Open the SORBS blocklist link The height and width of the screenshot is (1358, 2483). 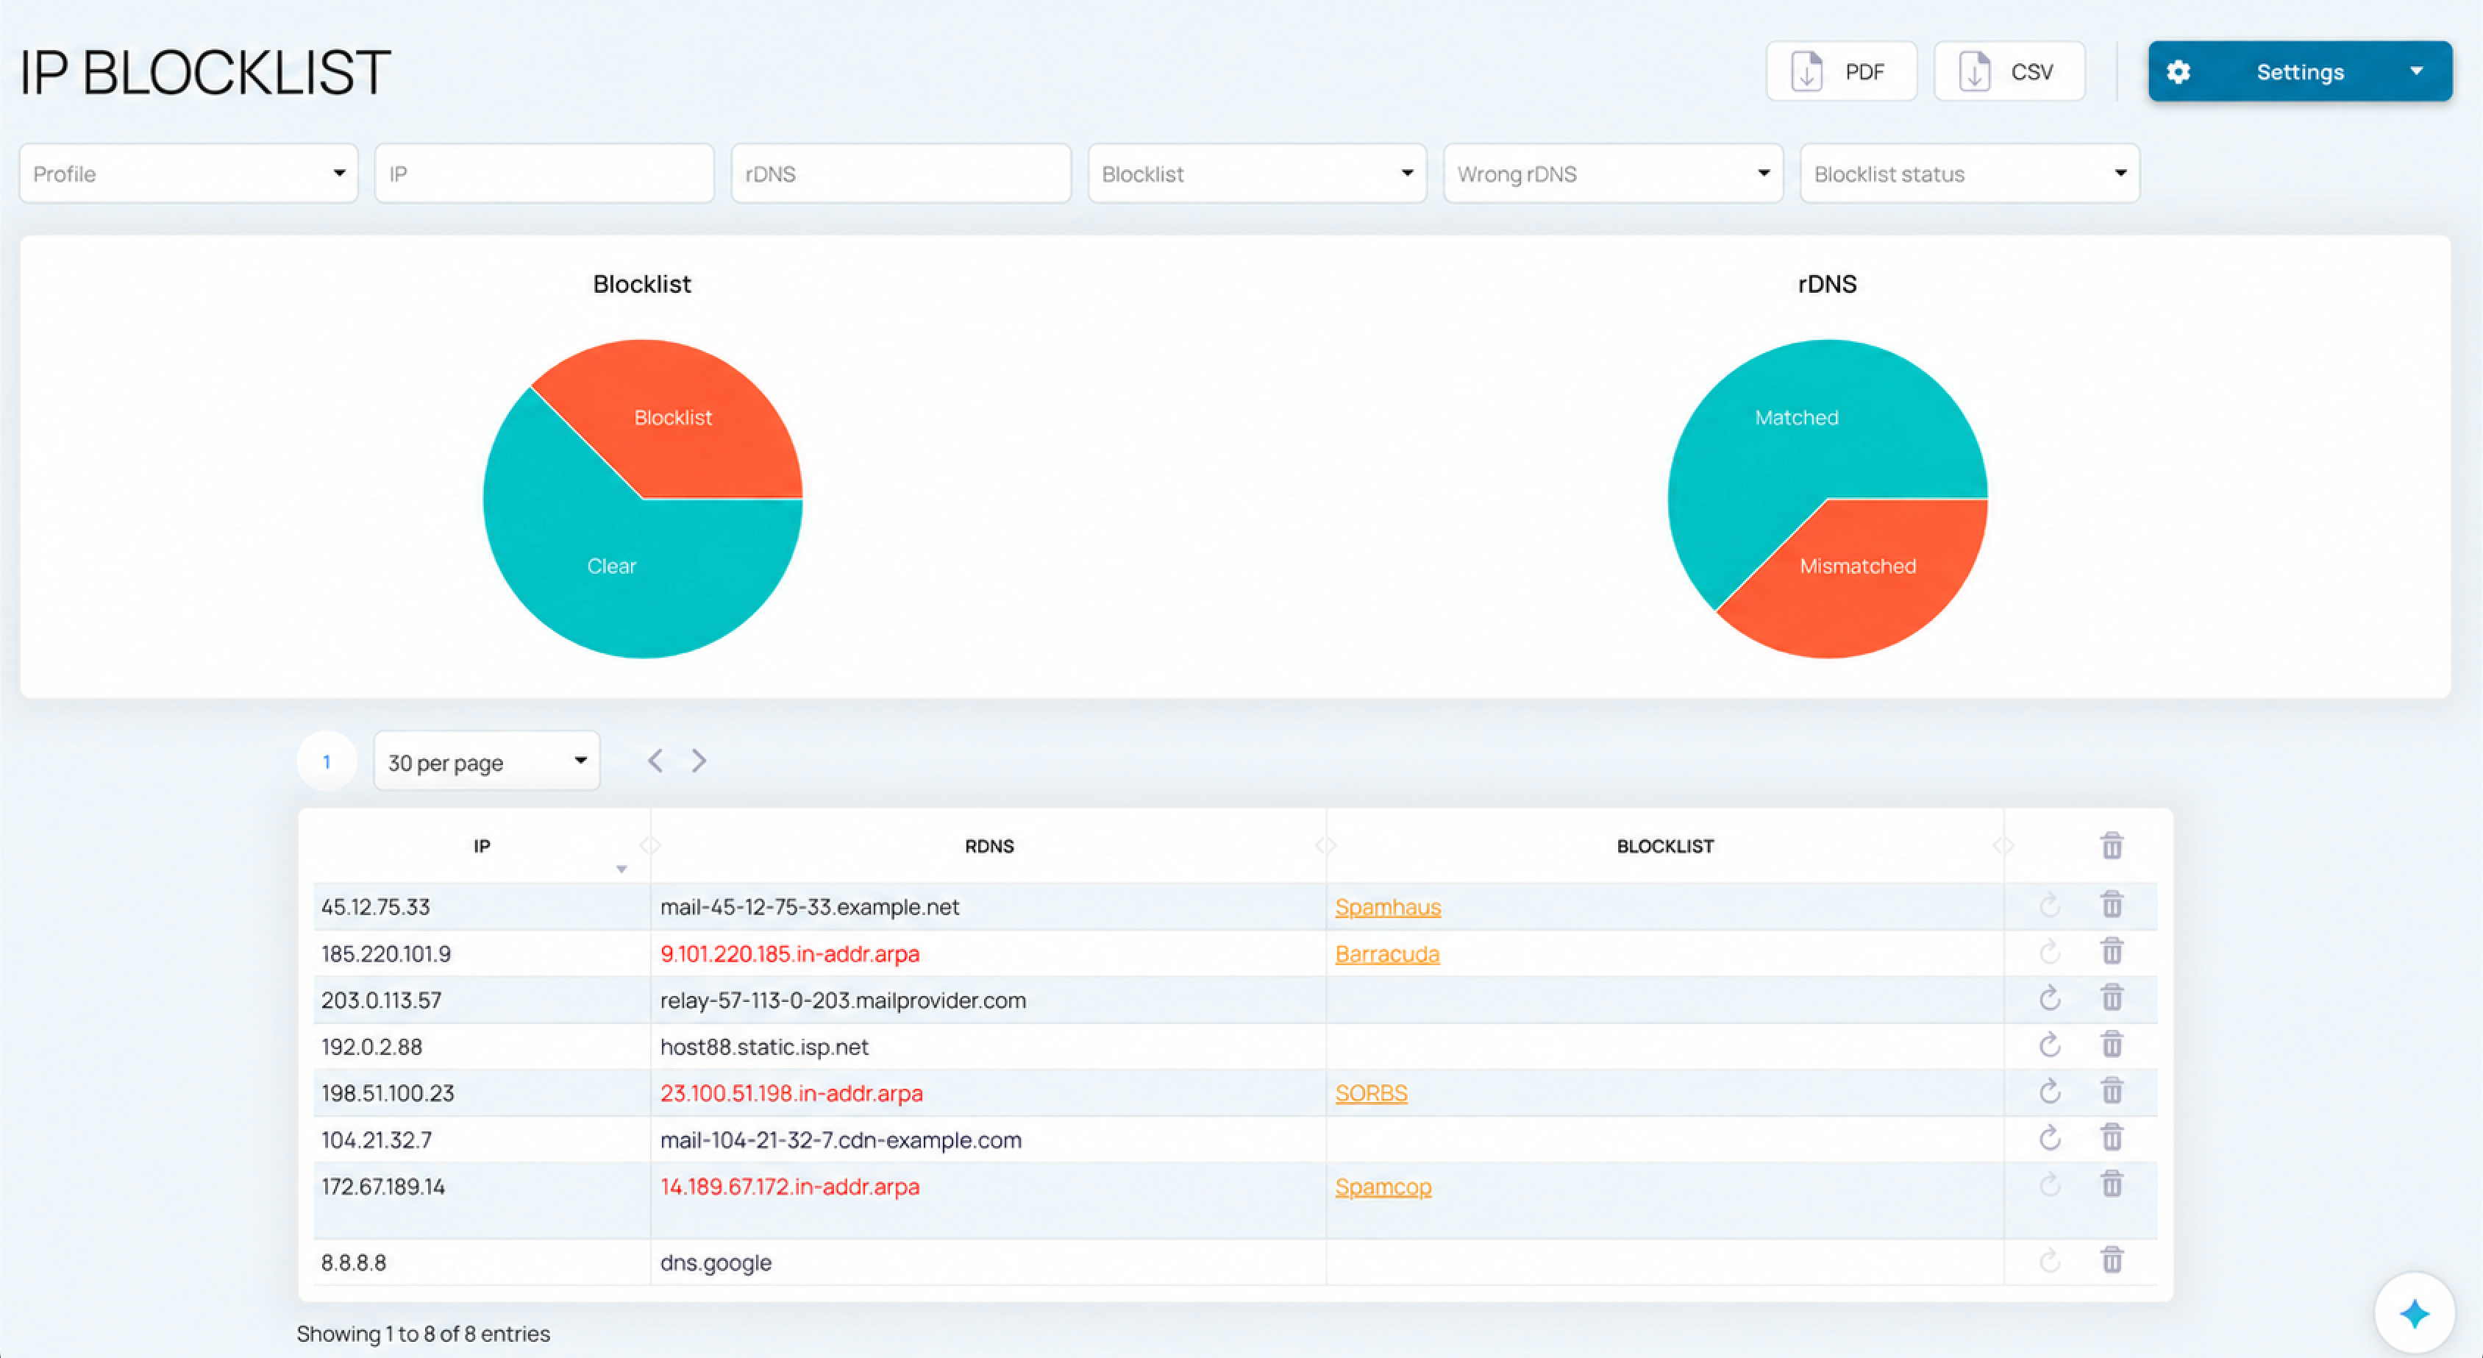tap(1371, 1093)
